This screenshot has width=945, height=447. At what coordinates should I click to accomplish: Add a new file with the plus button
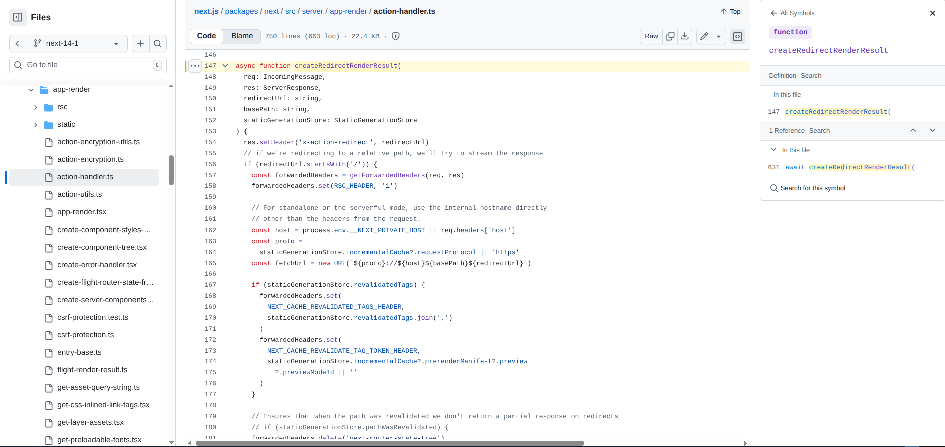[x=140, y=44]
